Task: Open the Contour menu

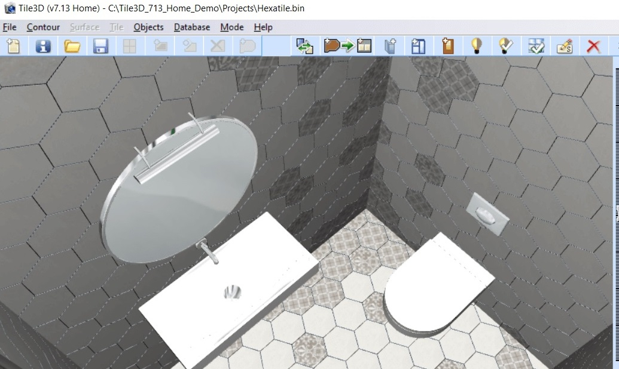Action: coord(43,27)
